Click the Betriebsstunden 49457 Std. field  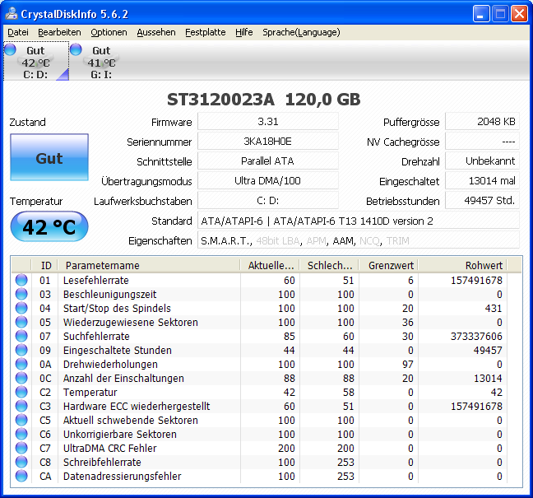click(482, 200)
